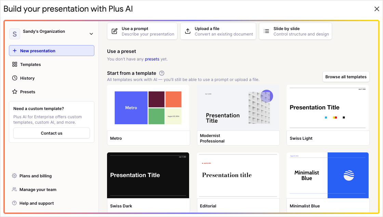This screenshot has width=383, height=217.
Task: Select the Swiss Dark template thumbnail
Action: click(x=148, y=175)
